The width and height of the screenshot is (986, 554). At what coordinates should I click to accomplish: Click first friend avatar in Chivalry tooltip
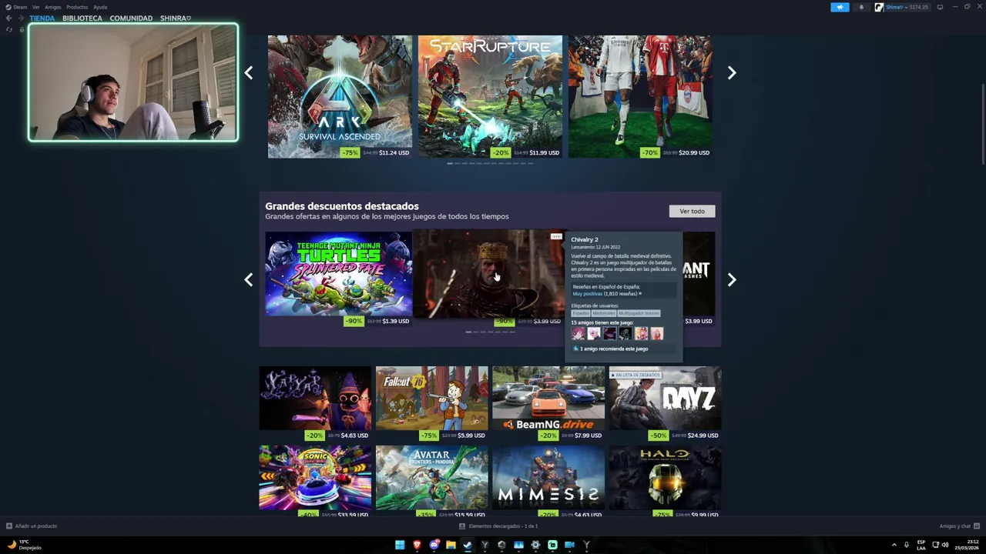[578, 333]
